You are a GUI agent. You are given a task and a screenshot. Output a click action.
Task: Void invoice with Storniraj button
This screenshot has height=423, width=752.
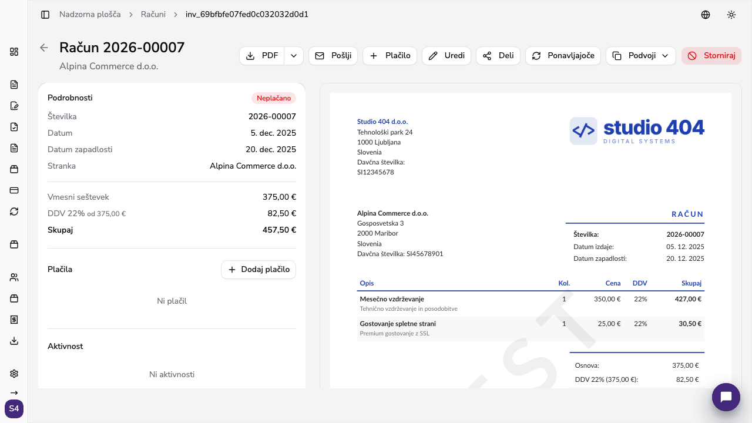point(711,56)
